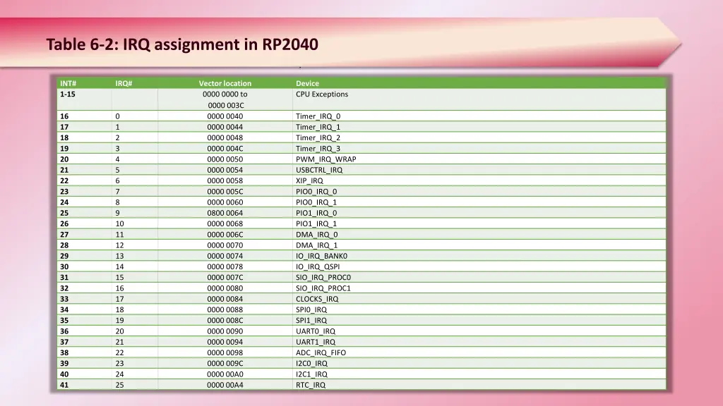Click the vector location '0000 0044'
The image size is (723, 406).
(x=225, y=127)
